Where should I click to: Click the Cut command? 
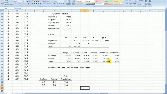(x=7, y=1)
